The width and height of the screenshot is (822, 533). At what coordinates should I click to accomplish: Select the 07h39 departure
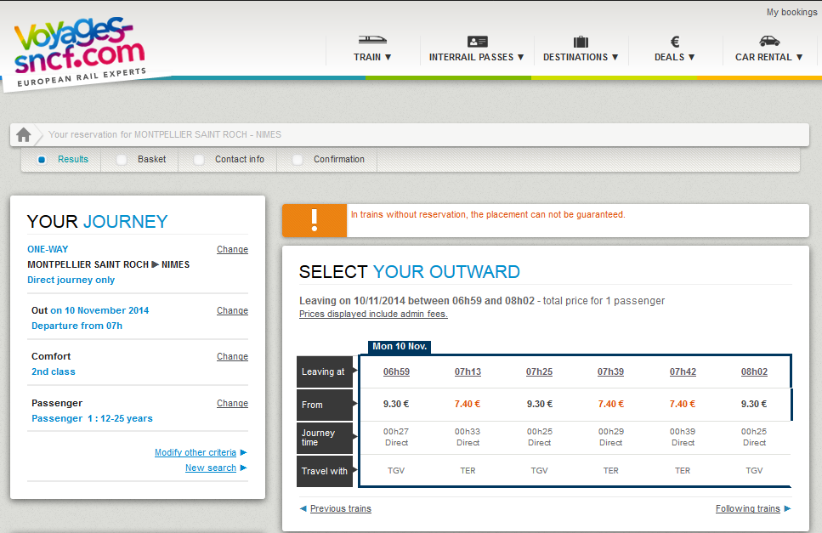[610, 371]
